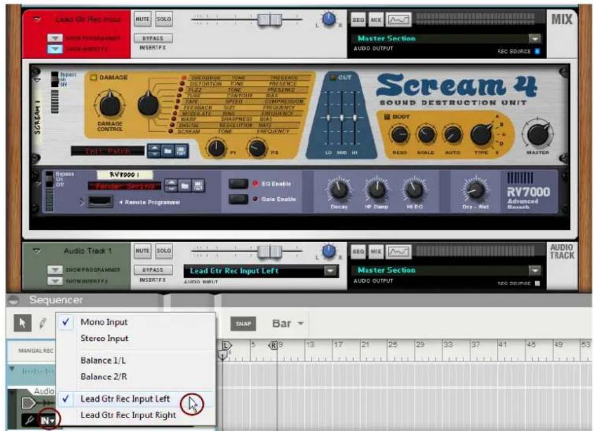
Task: Open the Lead Gtr Rec Input Left audio input dropdown
Action: (x=330, y=271)
